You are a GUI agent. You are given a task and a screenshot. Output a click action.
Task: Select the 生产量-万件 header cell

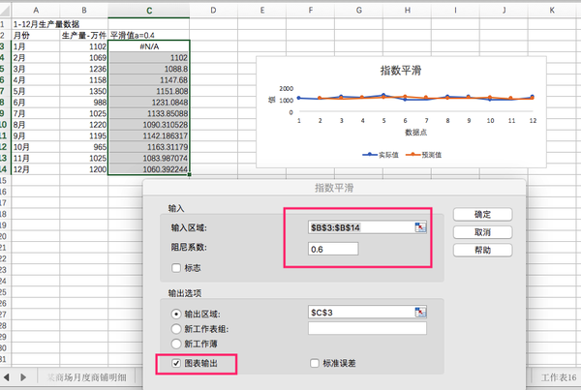tap(84, 36)
